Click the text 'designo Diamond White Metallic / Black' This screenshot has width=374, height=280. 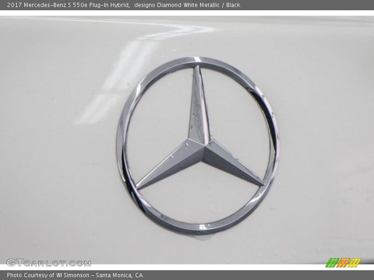[x=187, y=5]
